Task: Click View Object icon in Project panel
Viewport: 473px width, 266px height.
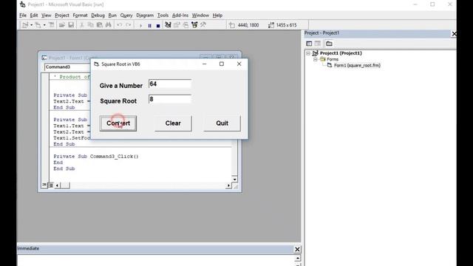Action: point(318,44)
